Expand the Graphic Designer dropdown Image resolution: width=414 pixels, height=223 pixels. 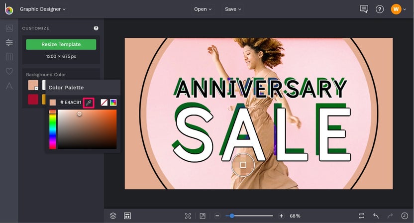(43, 9)
